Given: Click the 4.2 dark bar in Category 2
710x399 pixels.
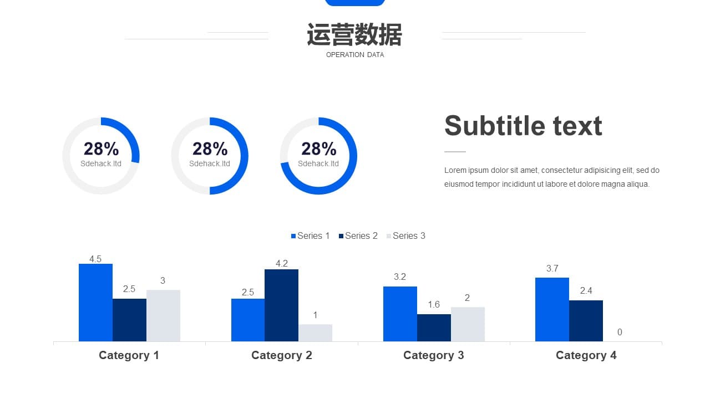Looking at the screenshot, I should (x=281, y=305).
